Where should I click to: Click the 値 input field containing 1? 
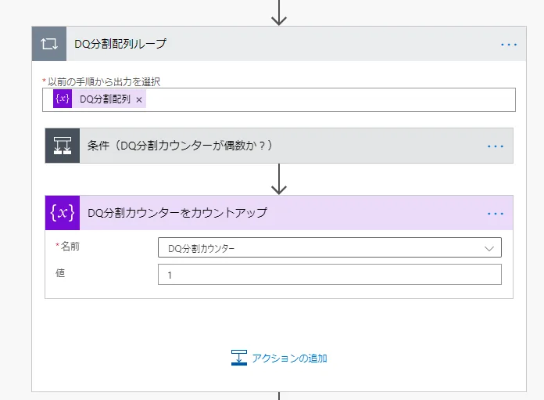tap(330, 275)
